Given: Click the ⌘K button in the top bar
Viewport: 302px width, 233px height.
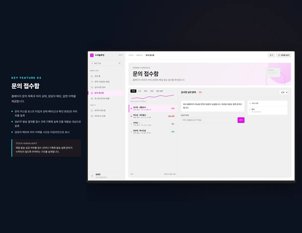Looking at the screenshot, I should [x=271, y=55].
